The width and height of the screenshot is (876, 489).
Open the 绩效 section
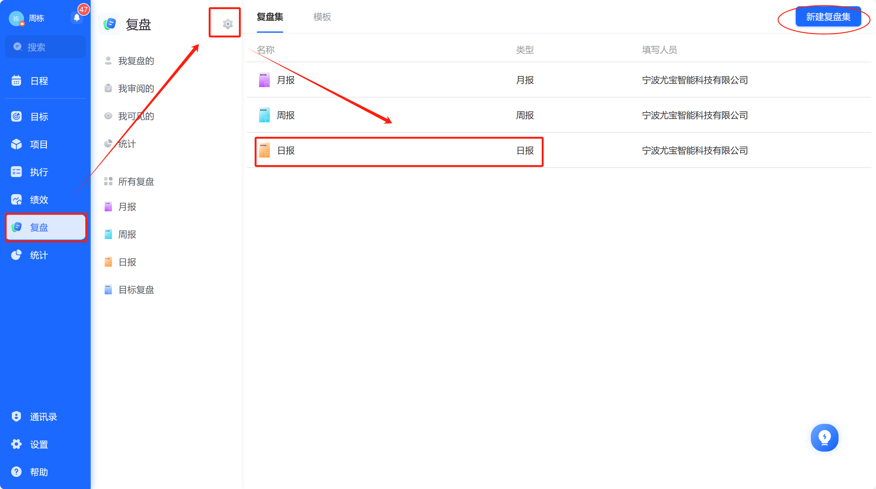click(x=45, y=200)
